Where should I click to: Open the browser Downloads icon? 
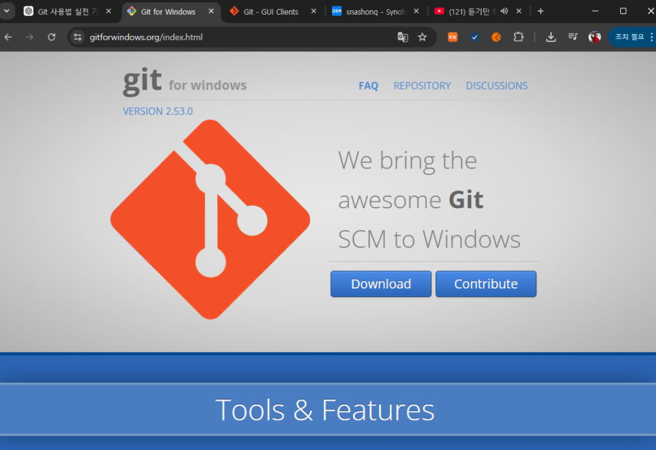[551, 37]
